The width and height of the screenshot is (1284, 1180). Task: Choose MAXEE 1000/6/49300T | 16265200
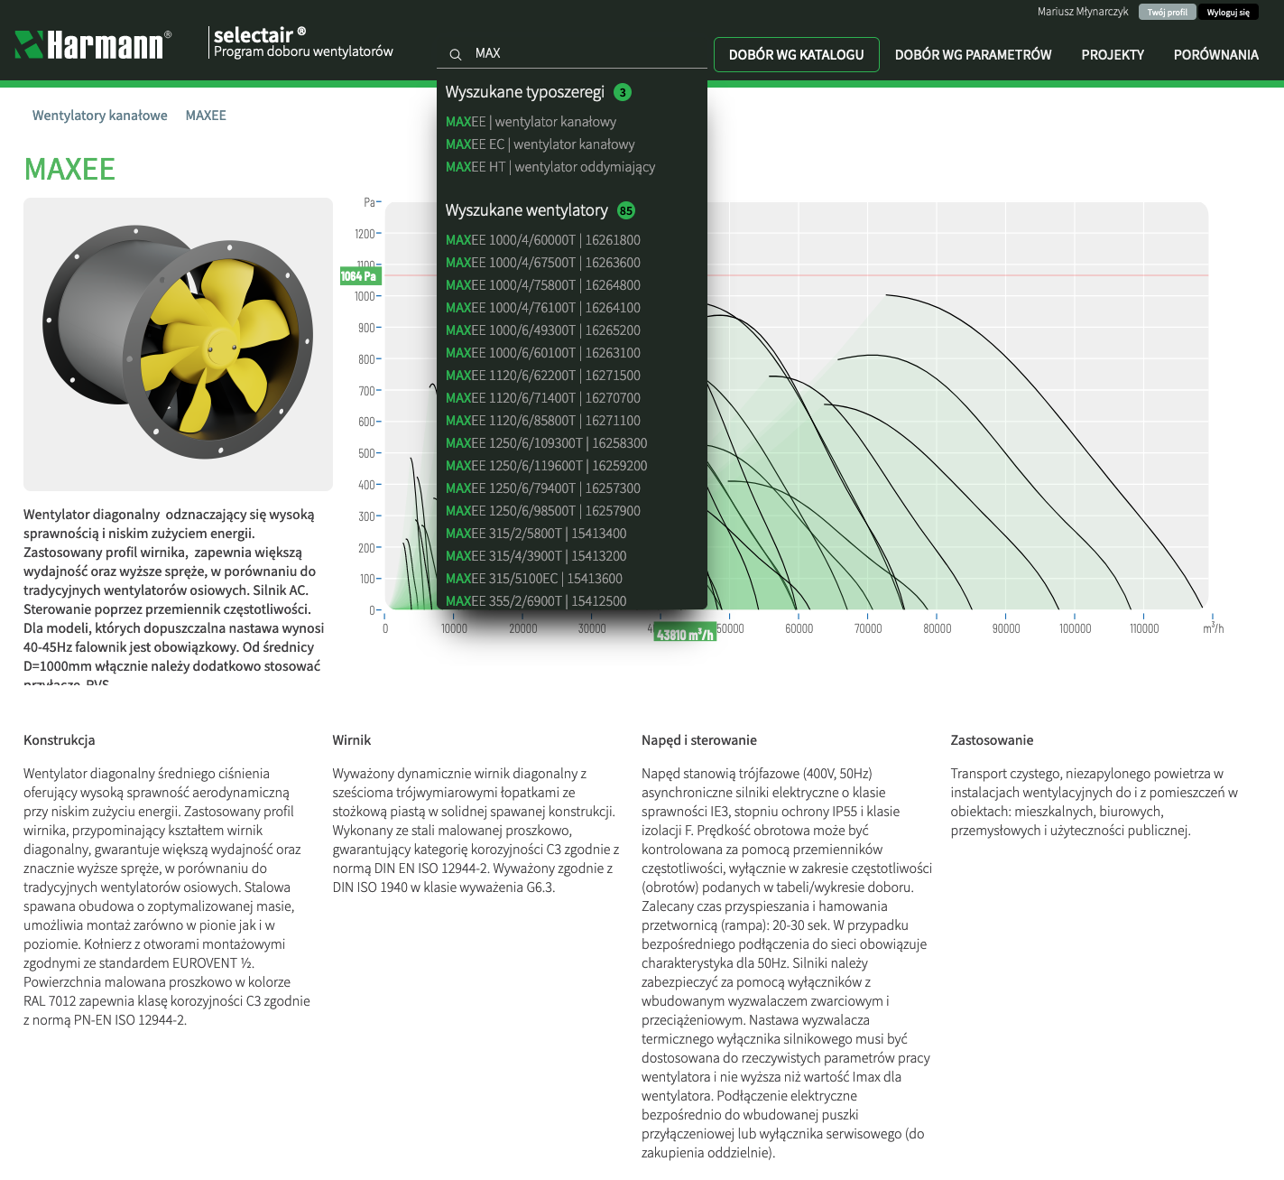pos(543,330)
